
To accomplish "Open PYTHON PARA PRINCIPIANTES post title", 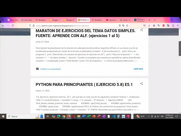I will [84, 84].
